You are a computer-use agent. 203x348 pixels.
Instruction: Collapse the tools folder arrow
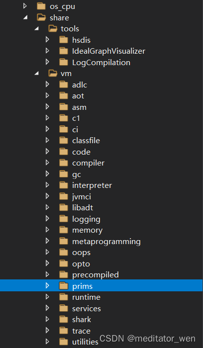[x=36, y=29]
